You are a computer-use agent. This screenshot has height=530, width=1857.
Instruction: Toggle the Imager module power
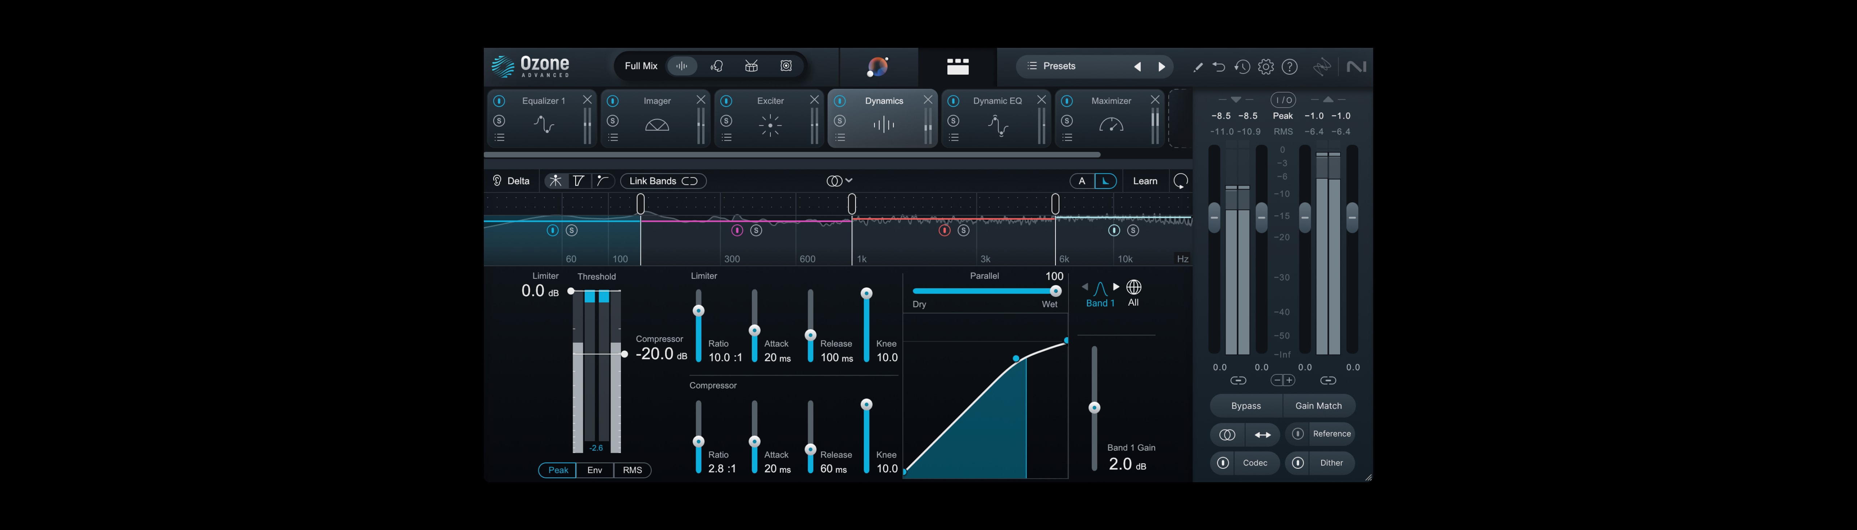(x=613, y=101)
